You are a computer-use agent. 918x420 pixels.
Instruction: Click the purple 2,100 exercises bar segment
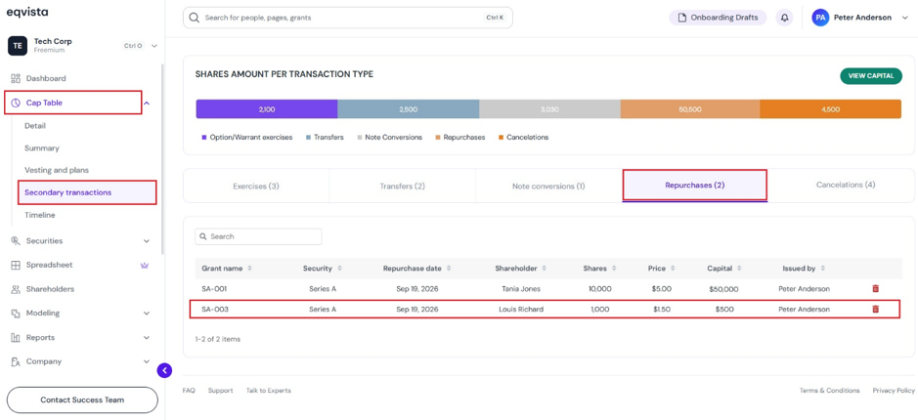click(266, 109)
